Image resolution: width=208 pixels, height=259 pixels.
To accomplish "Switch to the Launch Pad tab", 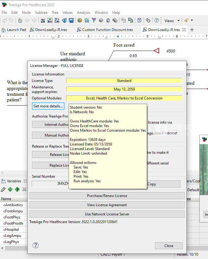I will [14, 30].
